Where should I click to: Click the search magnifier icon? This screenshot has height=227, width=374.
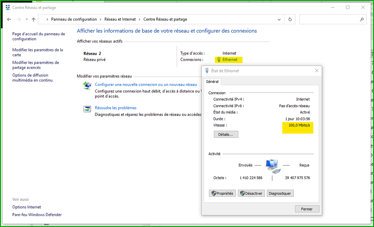coord(362,19)
